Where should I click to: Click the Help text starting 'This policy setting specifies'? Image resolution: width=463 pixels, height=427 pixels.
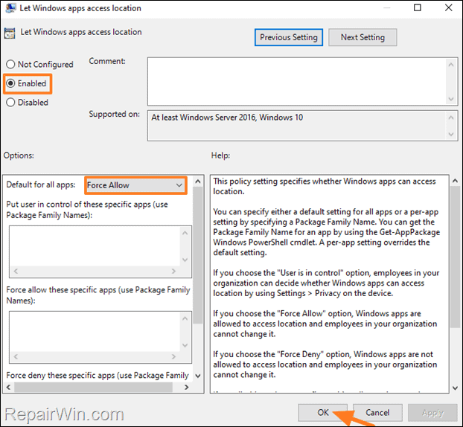coord(325,186)
